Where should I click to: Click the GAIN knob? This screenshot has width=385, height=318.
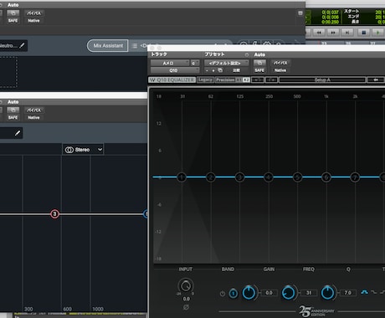pos(249,293)
